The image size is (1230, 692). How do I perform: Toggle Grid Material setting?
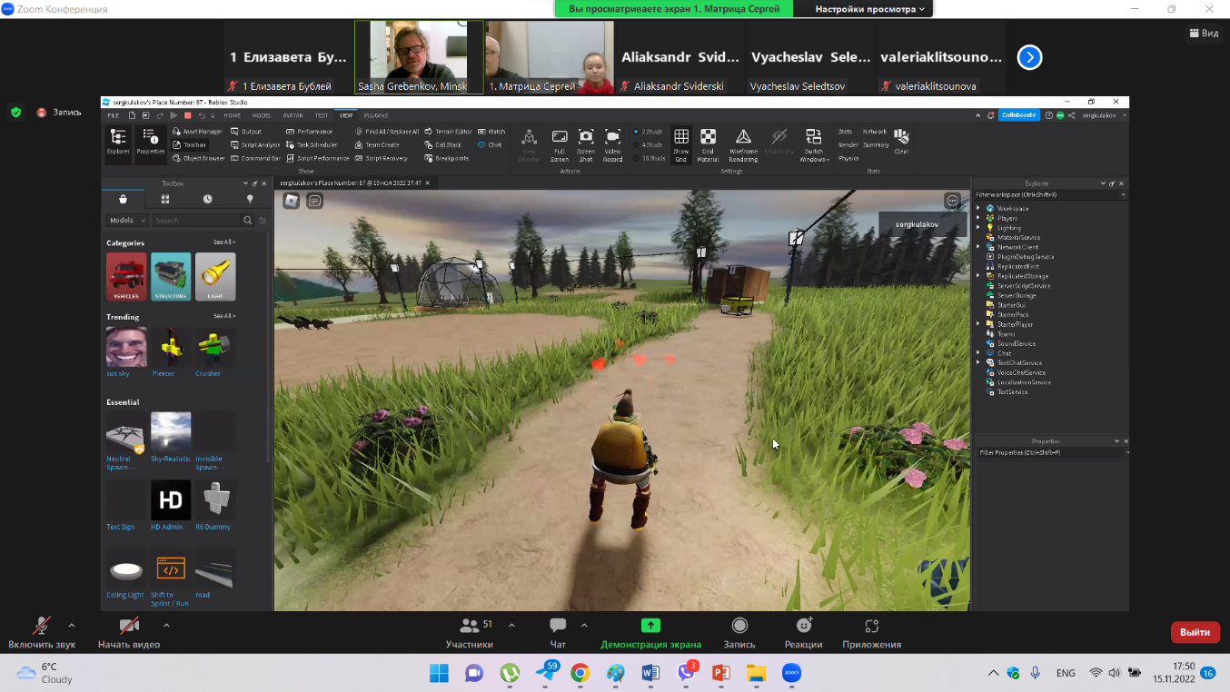point(708,144)
